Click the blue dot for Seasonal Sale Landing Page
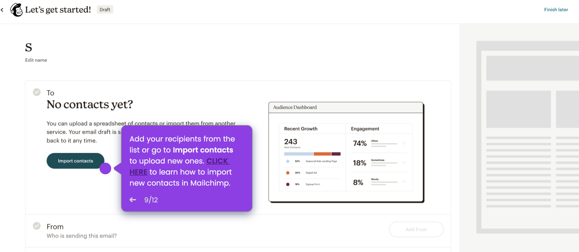 pyautogui.click(x=288, y=161)
